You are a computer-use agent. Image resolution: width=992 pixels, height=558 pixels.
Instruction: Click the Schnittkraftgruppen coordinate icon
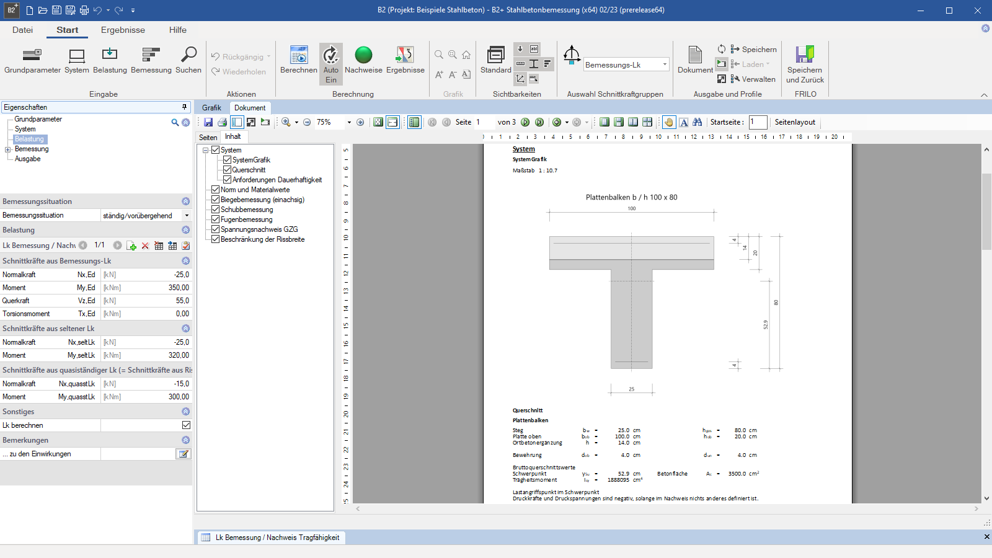click(x=572, y=56)
